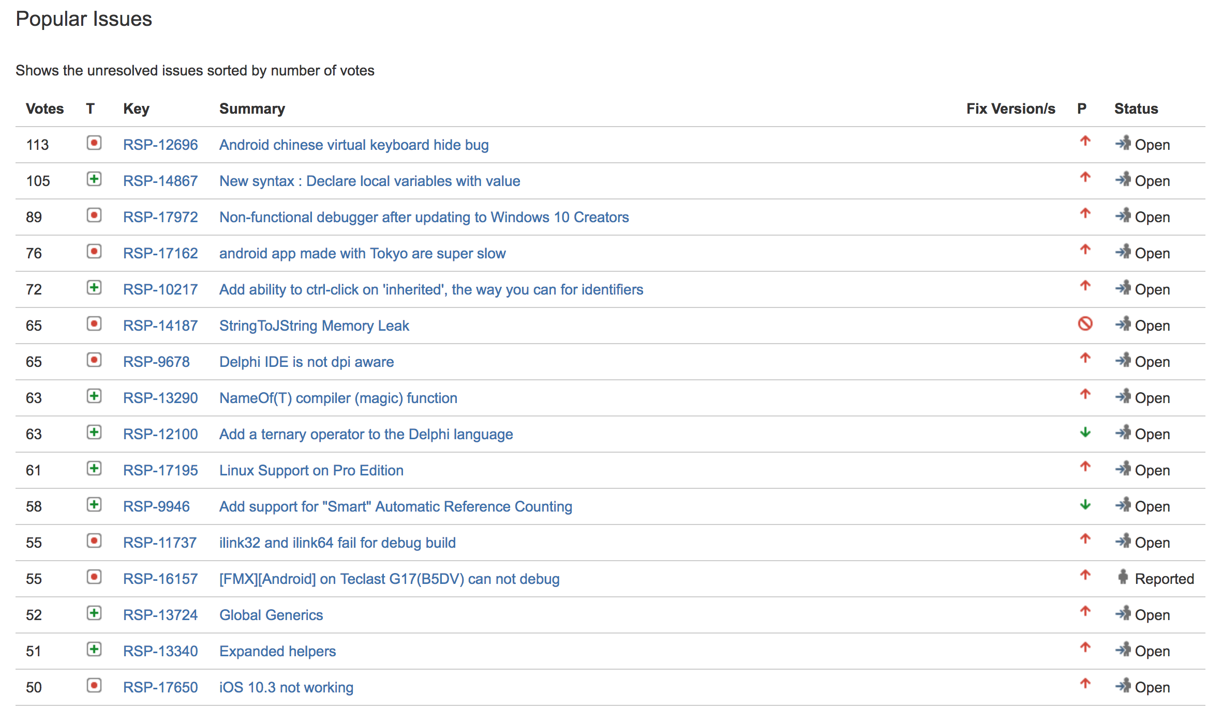This screenshot has width=1222, height=710.
Task: Open '[FMX][Android] on Teclast G17' summary link
Action: pyautogui.click(x=389, y=579)
